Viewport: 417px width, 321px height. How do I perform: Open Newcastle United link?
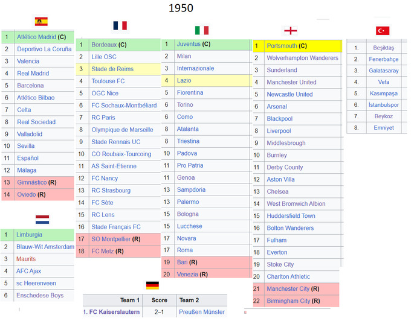[x=289, y=95]
